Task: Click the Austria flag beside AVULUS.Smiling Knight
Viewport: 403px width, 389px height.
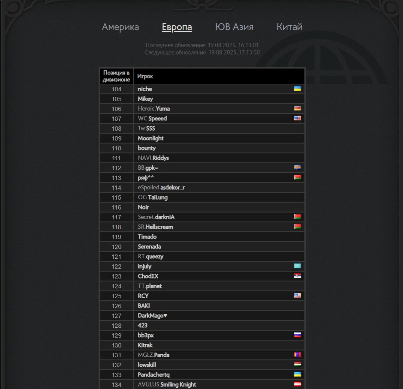Action: pyautogui.click(x=298, y=384)
